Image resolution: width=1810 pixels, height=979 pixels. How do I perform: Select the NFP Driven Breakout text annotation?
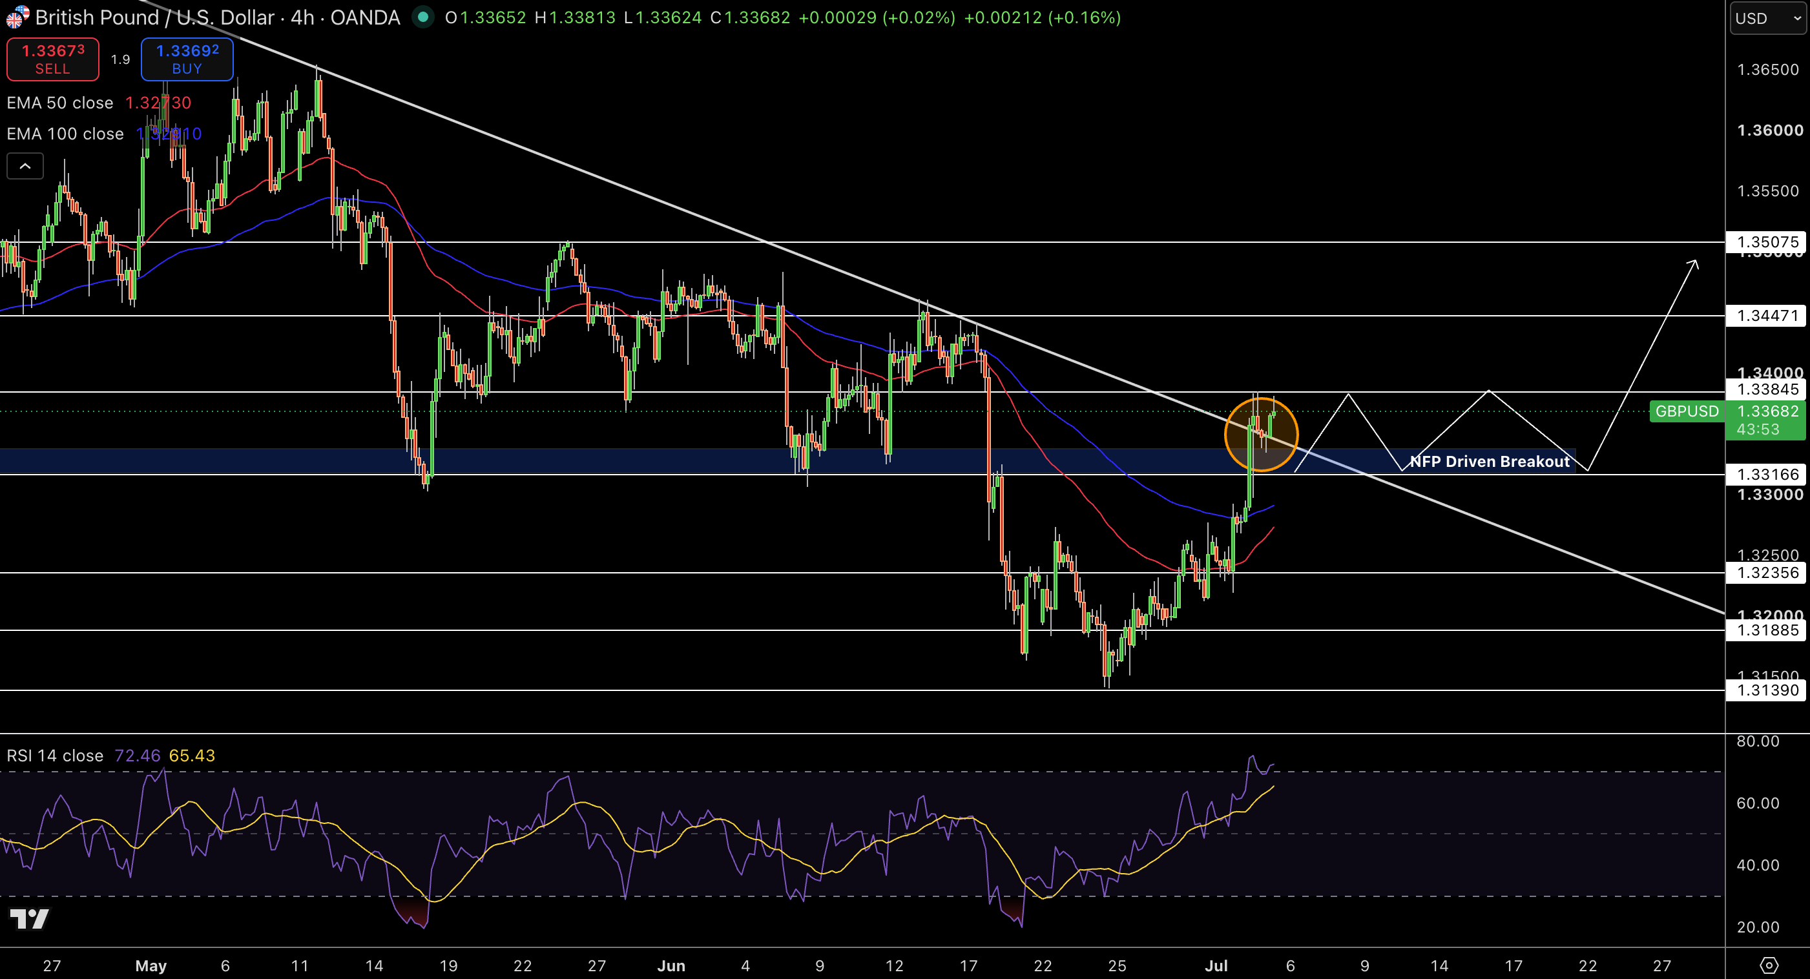1490,461
